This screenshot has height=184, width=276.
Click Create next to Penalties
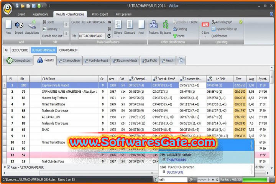point(194,22)
